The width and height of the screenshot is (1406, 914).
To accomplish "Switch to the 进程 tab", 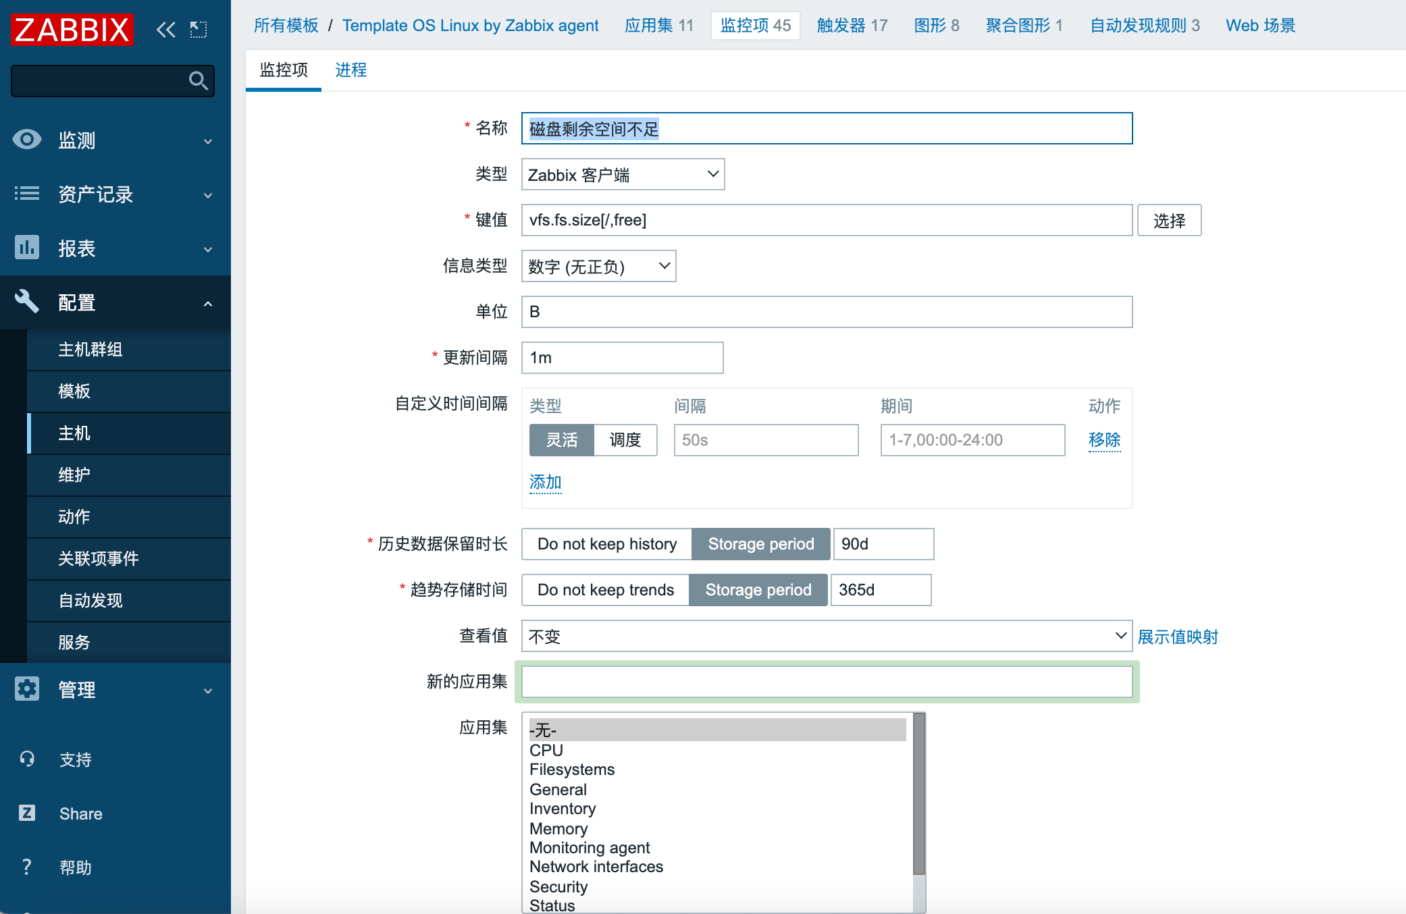I will (350, 70).
